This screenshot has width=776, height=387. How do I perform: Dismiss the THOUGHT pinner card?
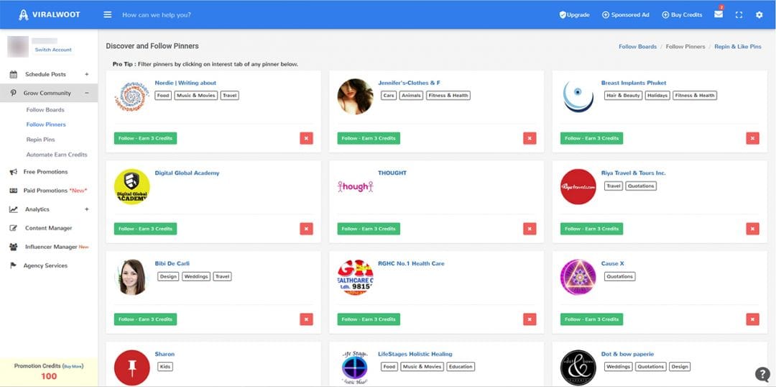pos(530,229)
